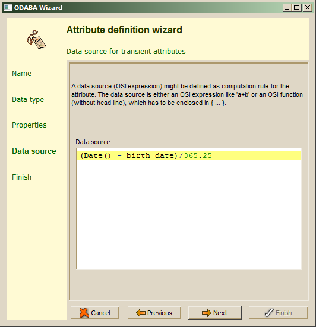Click the left arrow Previous icon
The image size is (316, 327).
pos(140,313)
